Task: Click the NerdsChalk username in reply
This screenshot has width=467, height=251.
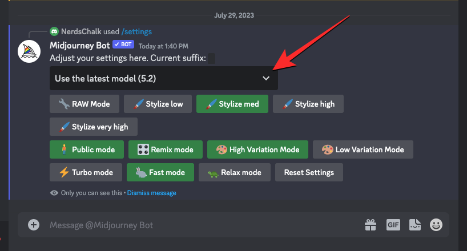Action: (81, 31)
